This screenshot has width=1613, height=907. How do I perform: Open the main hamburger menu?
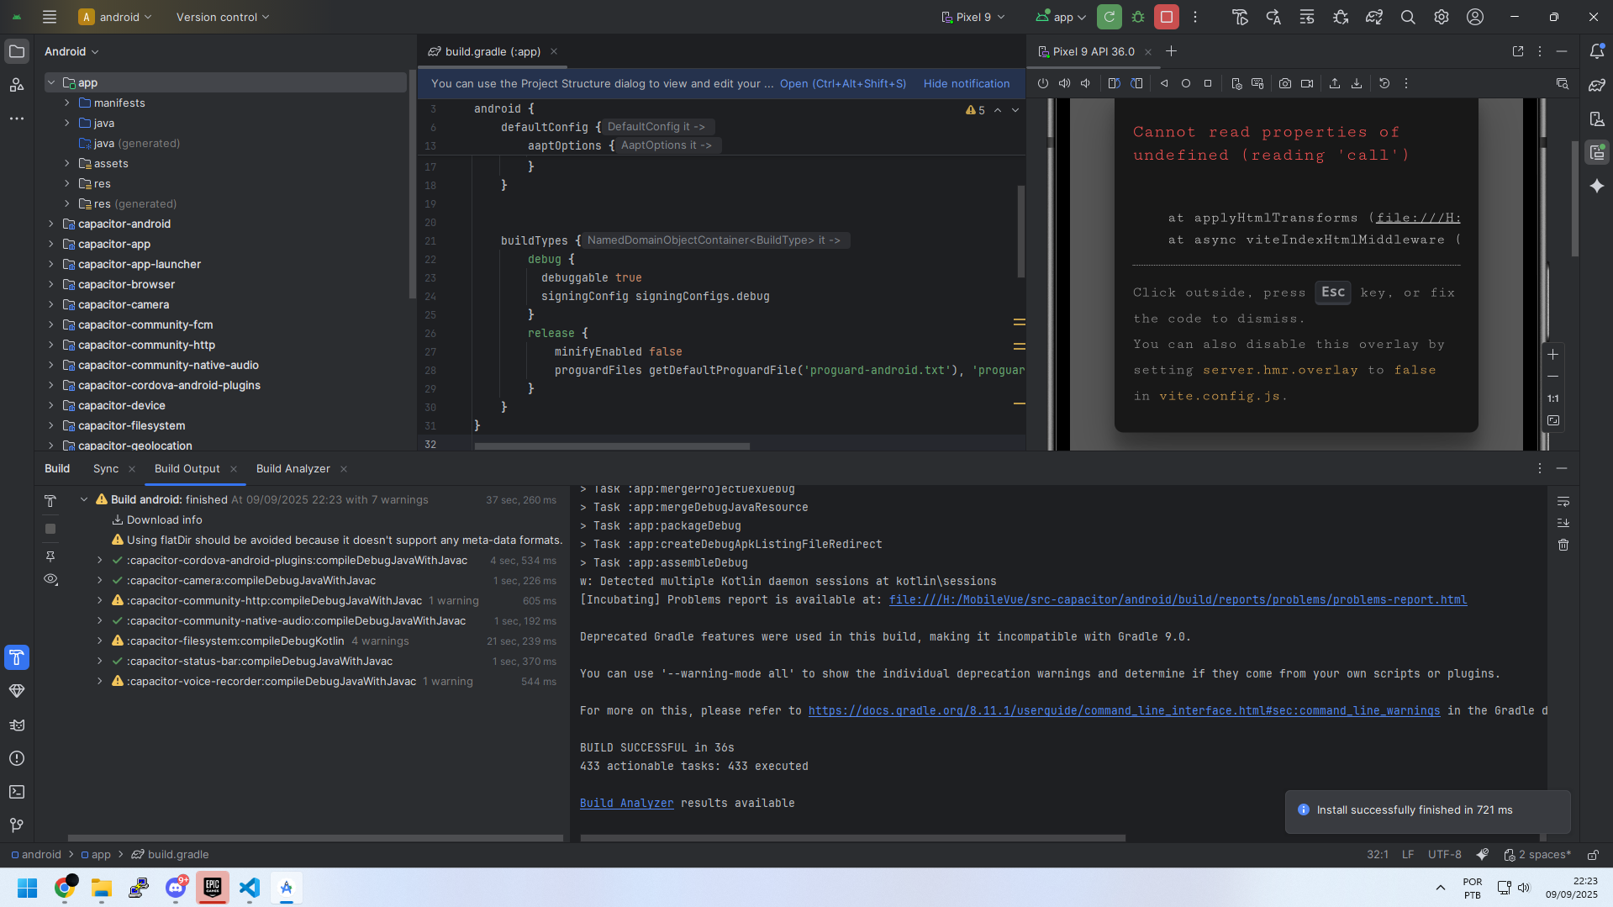[50, 17]
